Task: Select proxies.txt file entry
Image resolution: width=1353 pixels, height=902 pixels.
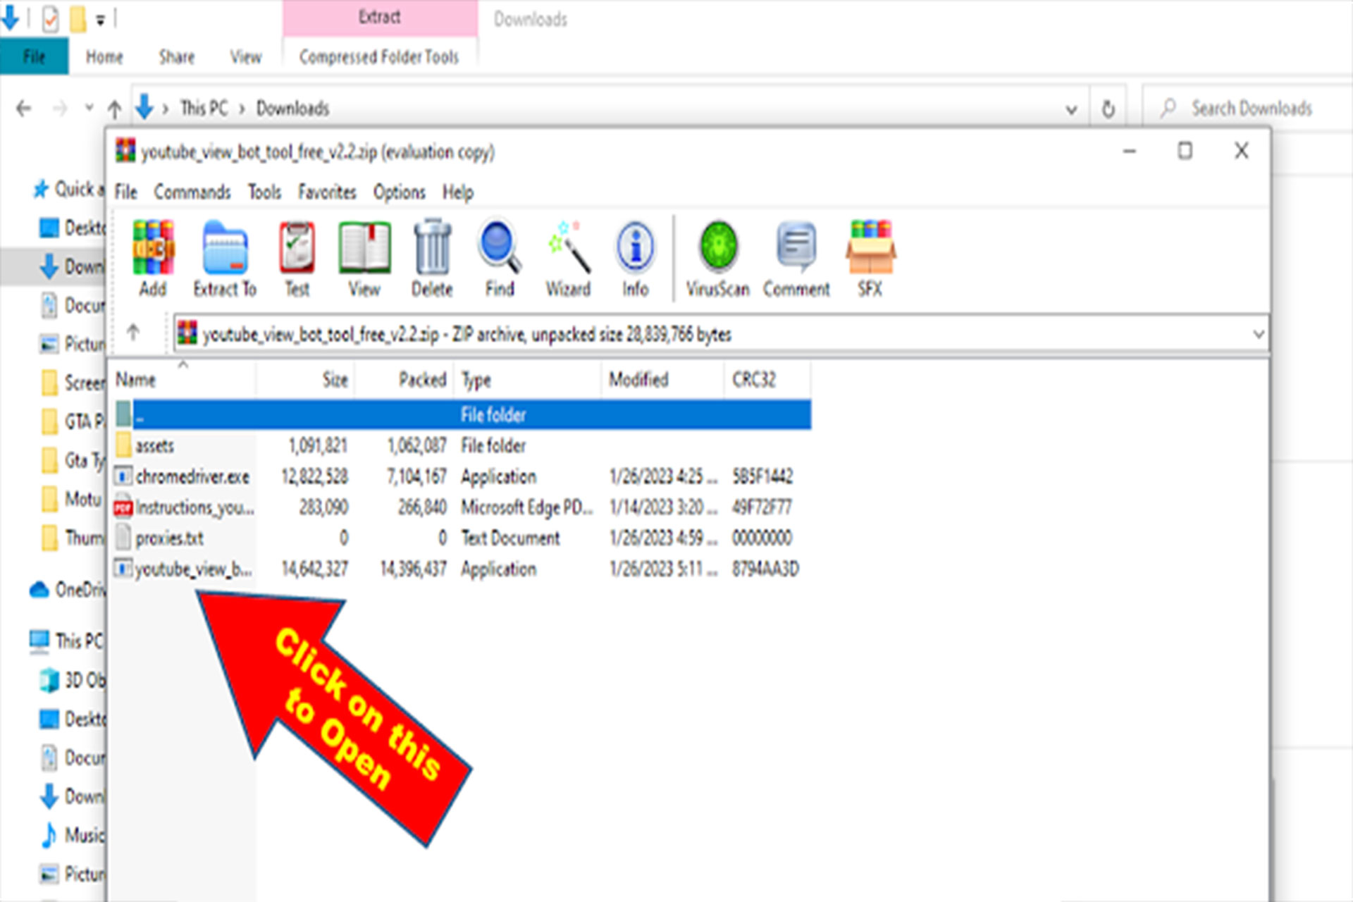Action: (462, 538)
